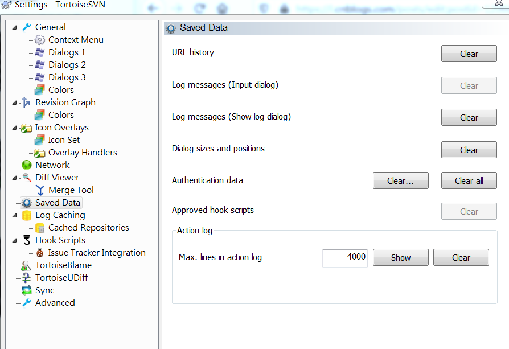Select Dialogs 1 in the tree
This screenshot has height=349, width=509.
coord(67,52)
